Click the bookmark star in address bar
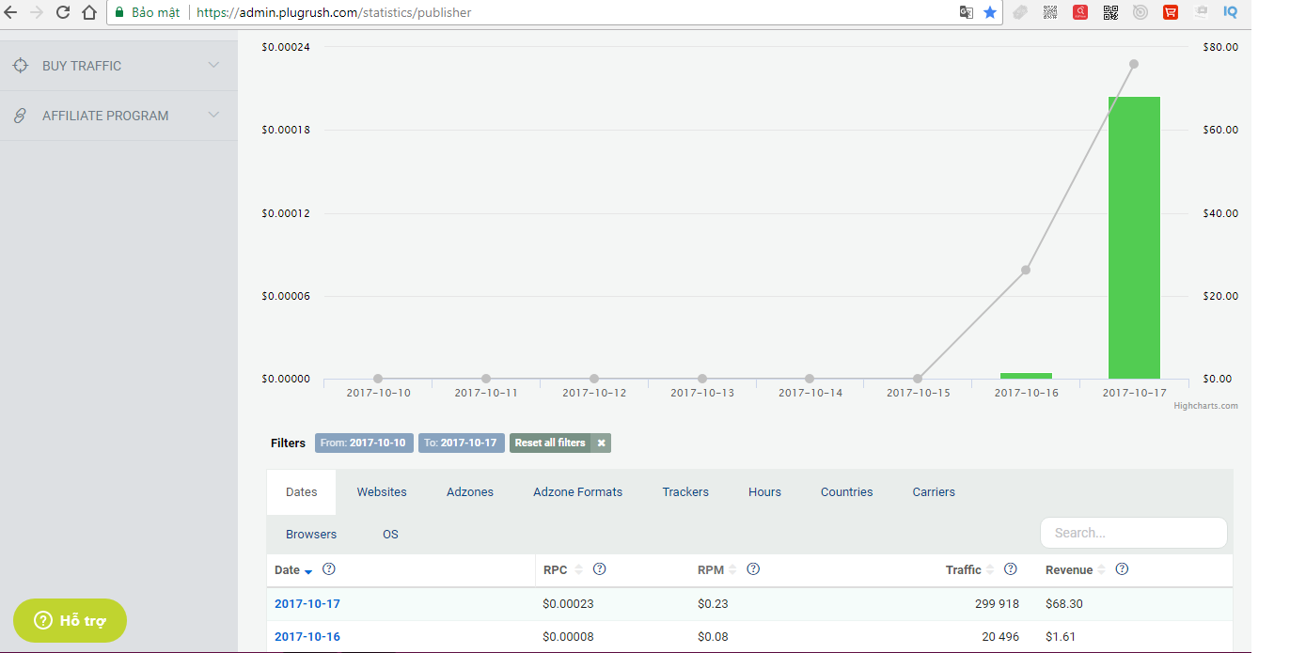Image resolution: width=1290 pixels, height=653 pixels. pyautogui.click(x=990, y=12)
